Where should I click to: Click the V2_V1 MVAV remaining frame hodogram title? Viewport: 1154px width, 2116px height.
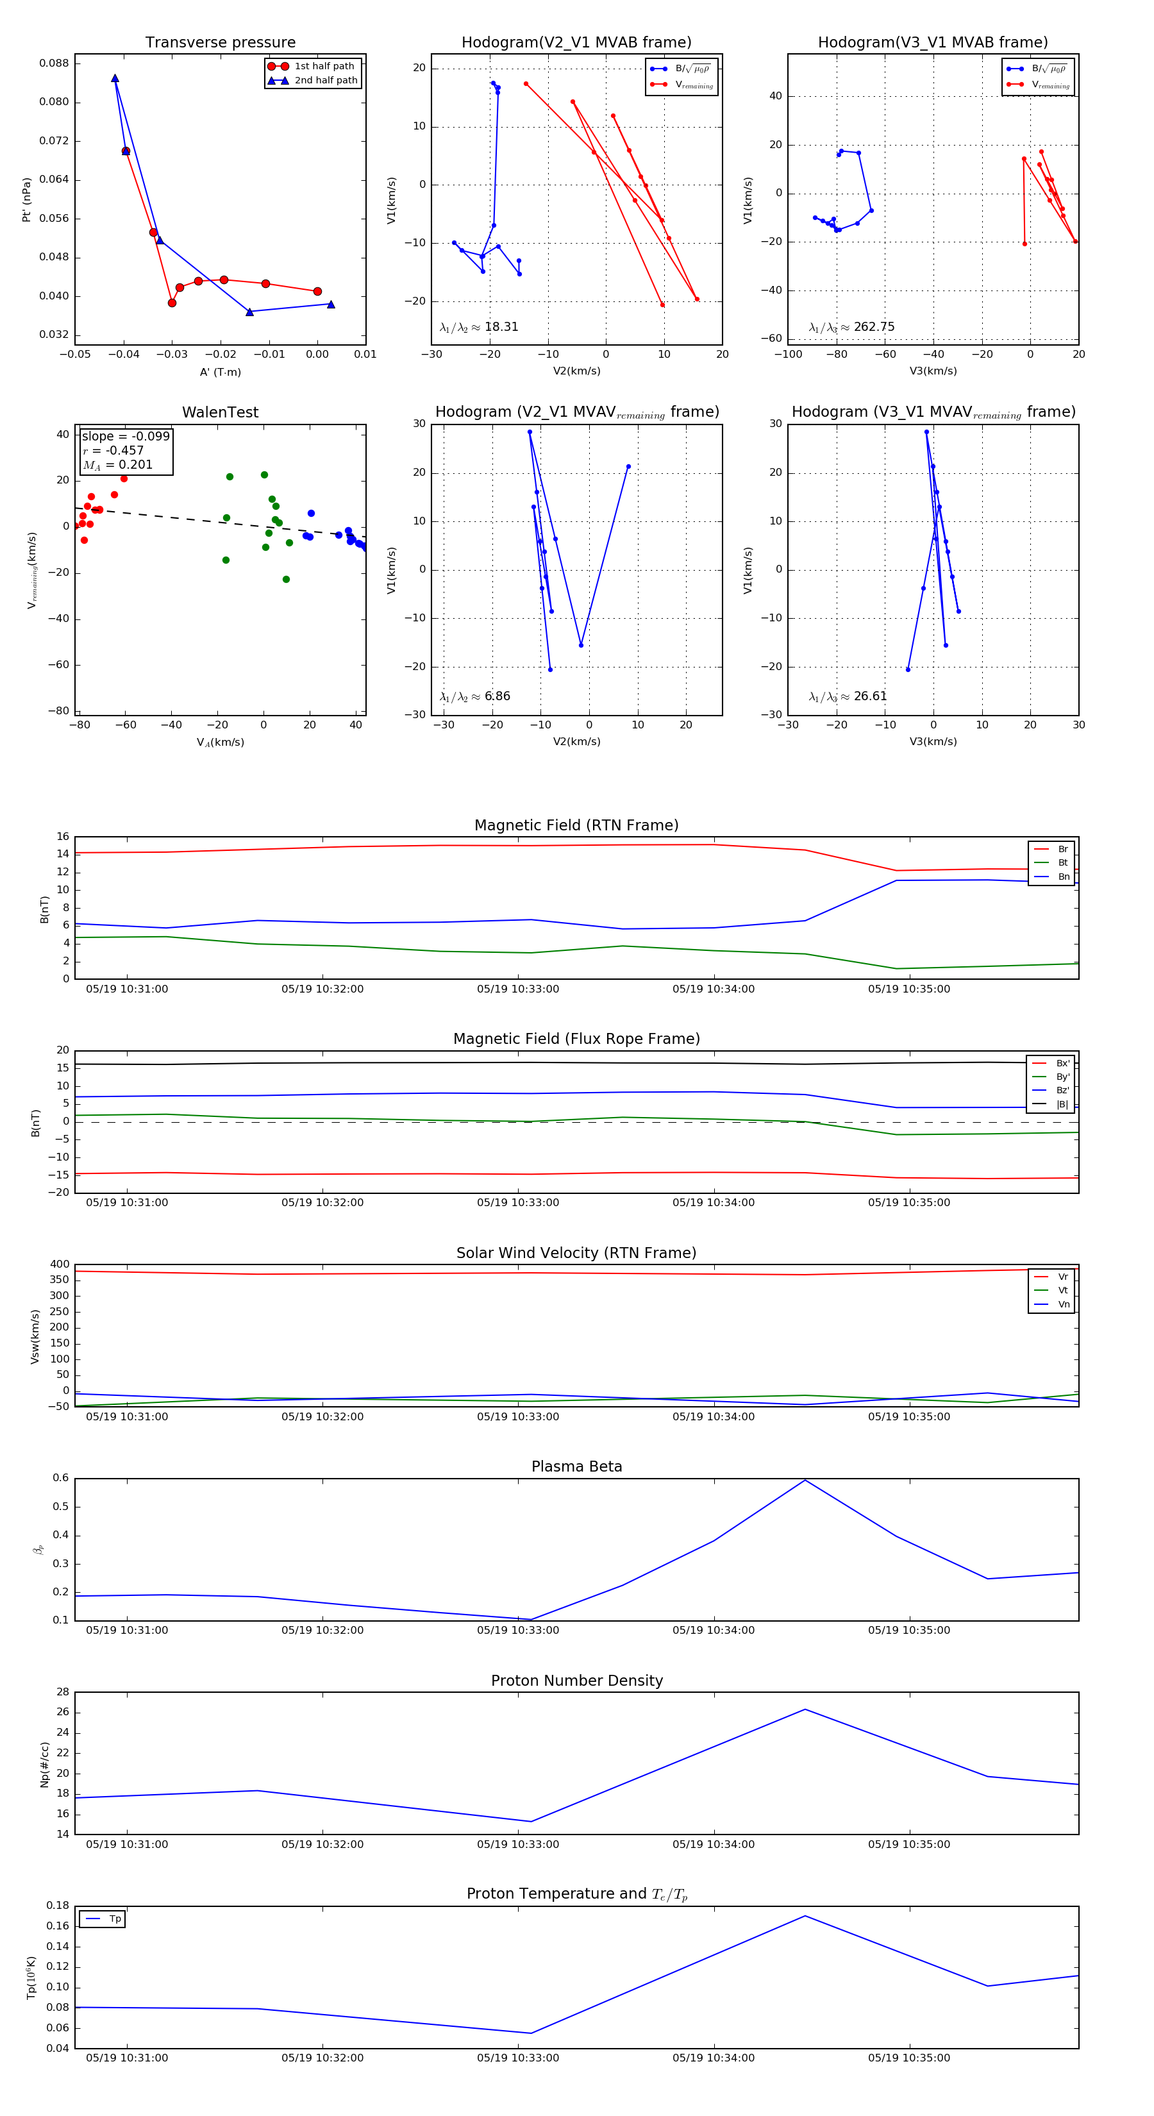coord(576,412)
